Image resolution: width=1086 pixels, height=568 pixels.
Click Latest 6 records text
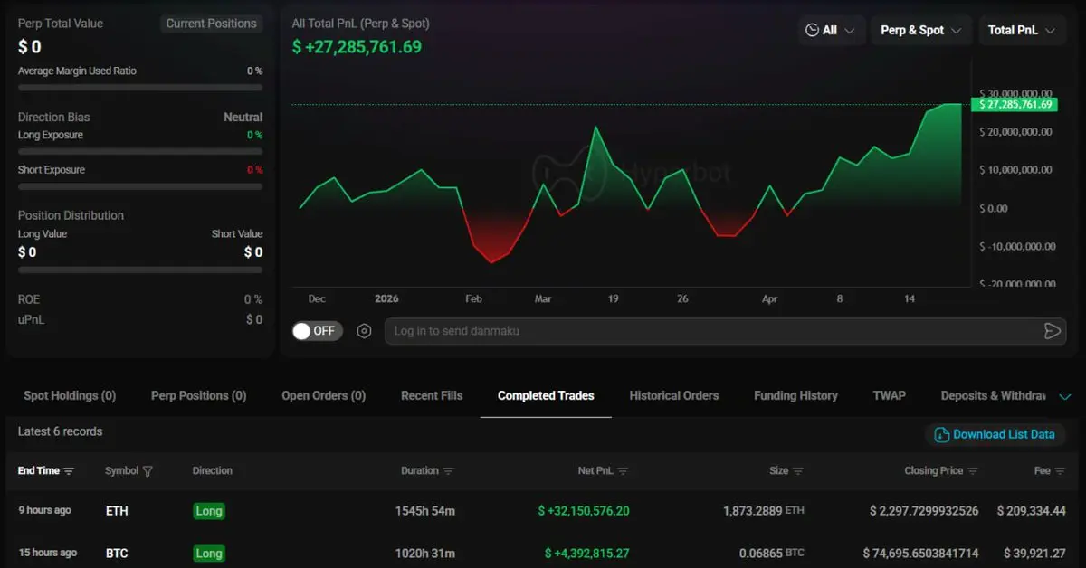[x=60, y=431]
